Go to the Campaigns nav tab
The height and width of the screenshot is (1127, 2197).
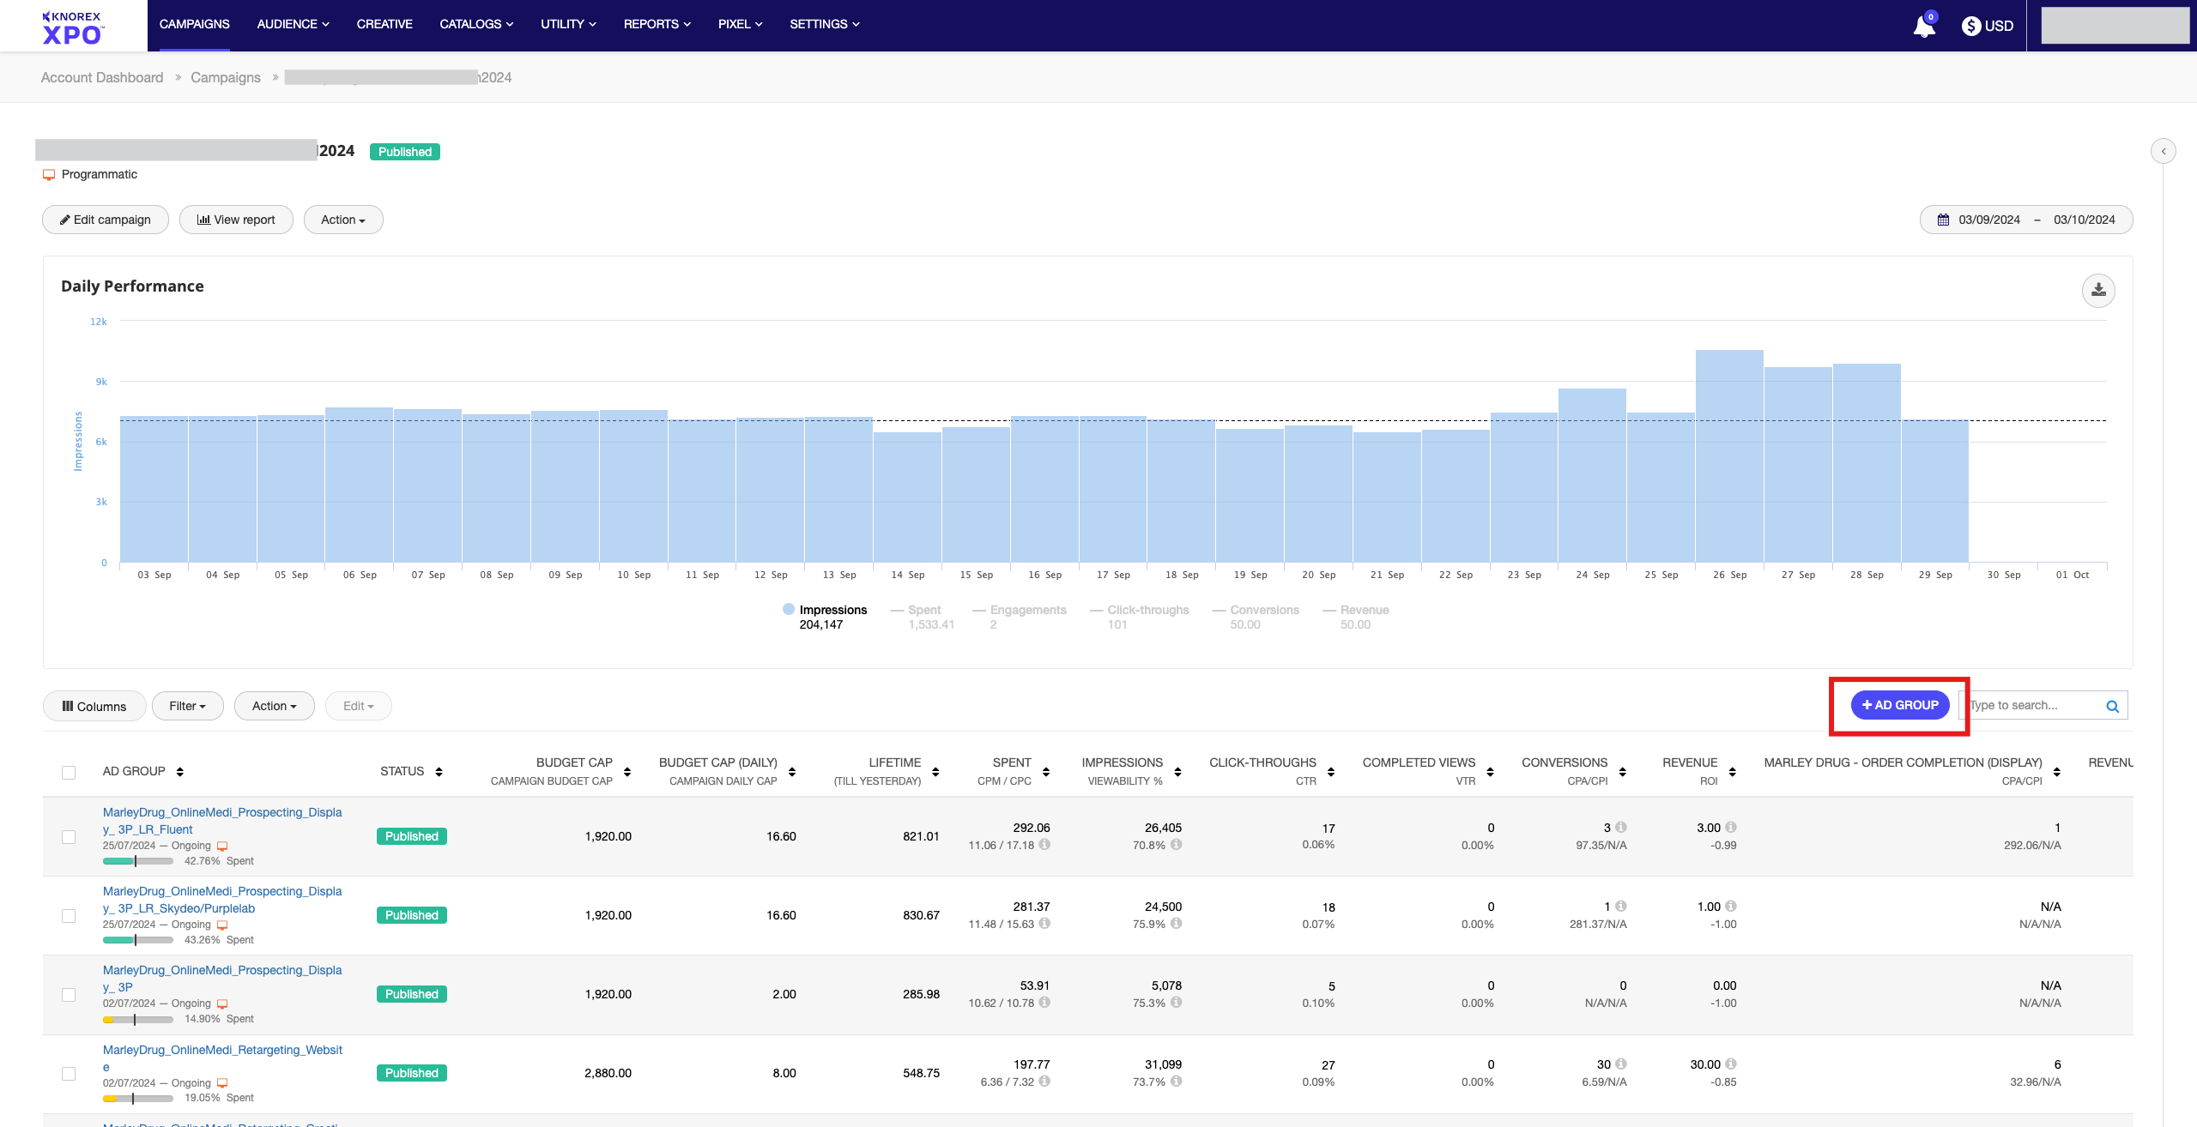[194, 24]
